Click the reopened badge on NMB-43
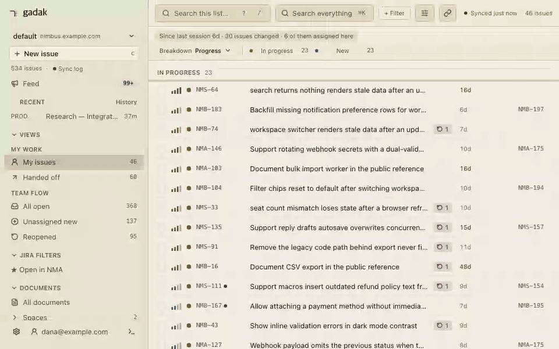Viewport: 559px width, 349px height. point(443,325)
